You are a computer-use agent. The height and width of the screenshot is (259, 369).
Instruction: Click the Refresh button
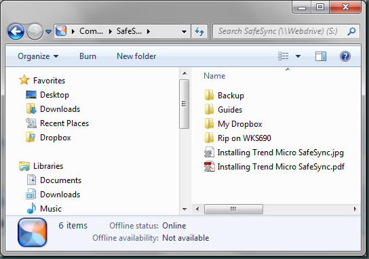[199, 31]
